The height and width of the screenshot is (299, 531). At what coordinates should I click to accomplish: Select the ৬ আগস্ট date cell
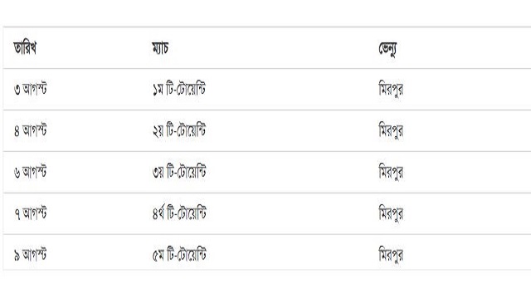(x=30, y=172)
